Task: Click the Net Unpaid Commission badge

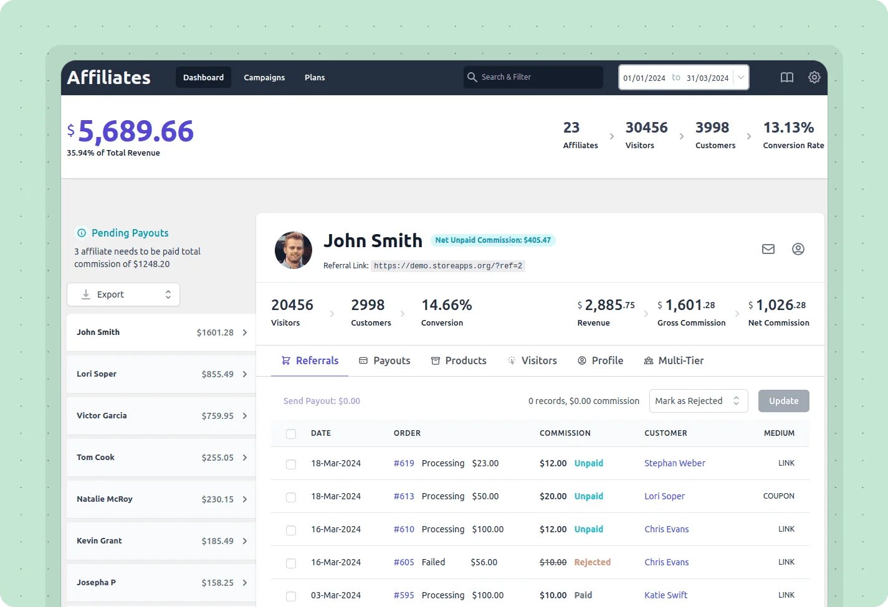Action: (x=493, y=240)
